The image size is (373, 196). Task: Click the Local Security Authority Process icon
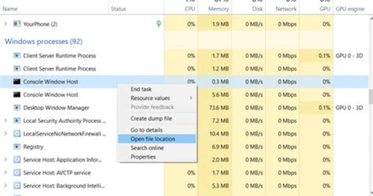point(17,121)
